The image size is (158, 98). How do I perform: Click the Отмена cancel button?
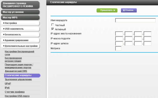129,10
